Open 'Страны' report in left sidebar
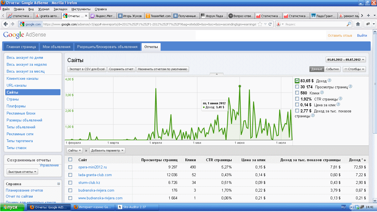This screenshot has height=212, width=377. (x=13, y=99)
